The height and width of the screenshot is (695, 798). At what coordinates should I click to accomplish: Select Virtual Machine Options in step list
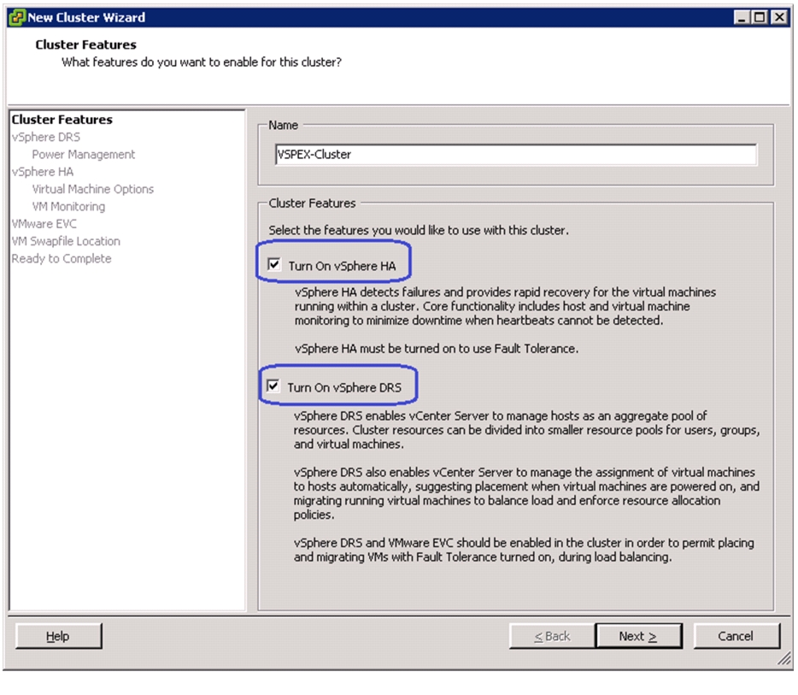click(x=92, y=189)
